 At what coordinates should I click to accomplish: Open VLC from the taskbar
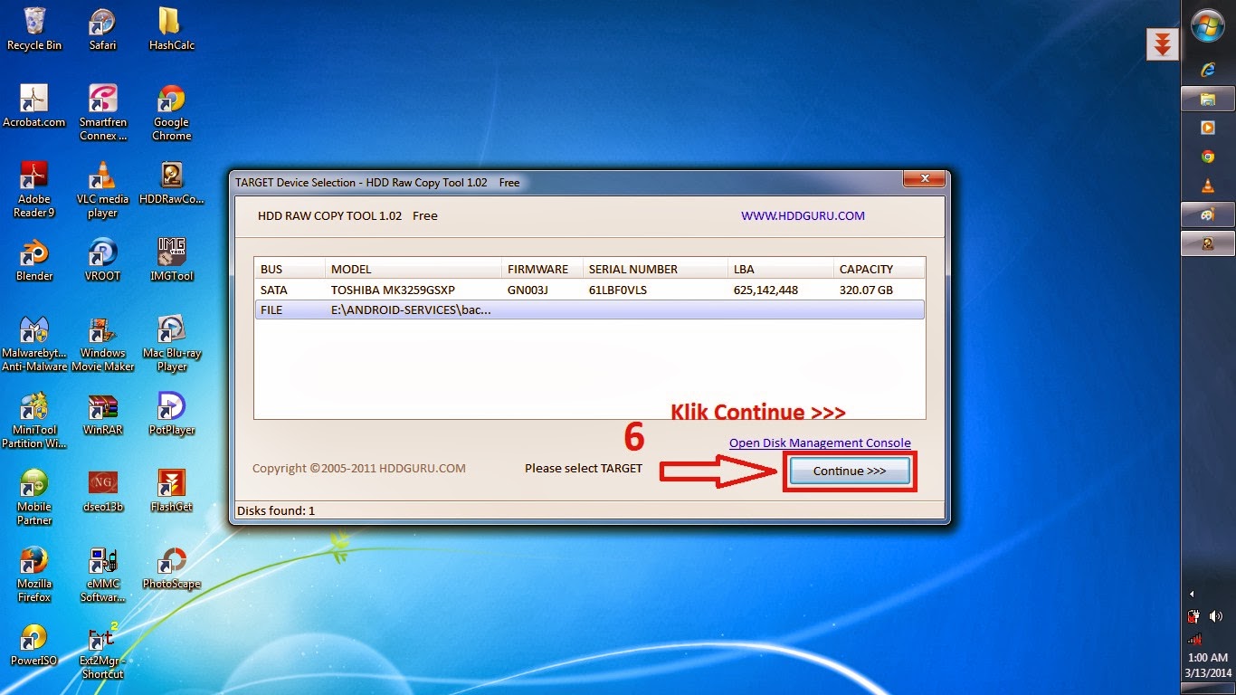[1208, 186]
